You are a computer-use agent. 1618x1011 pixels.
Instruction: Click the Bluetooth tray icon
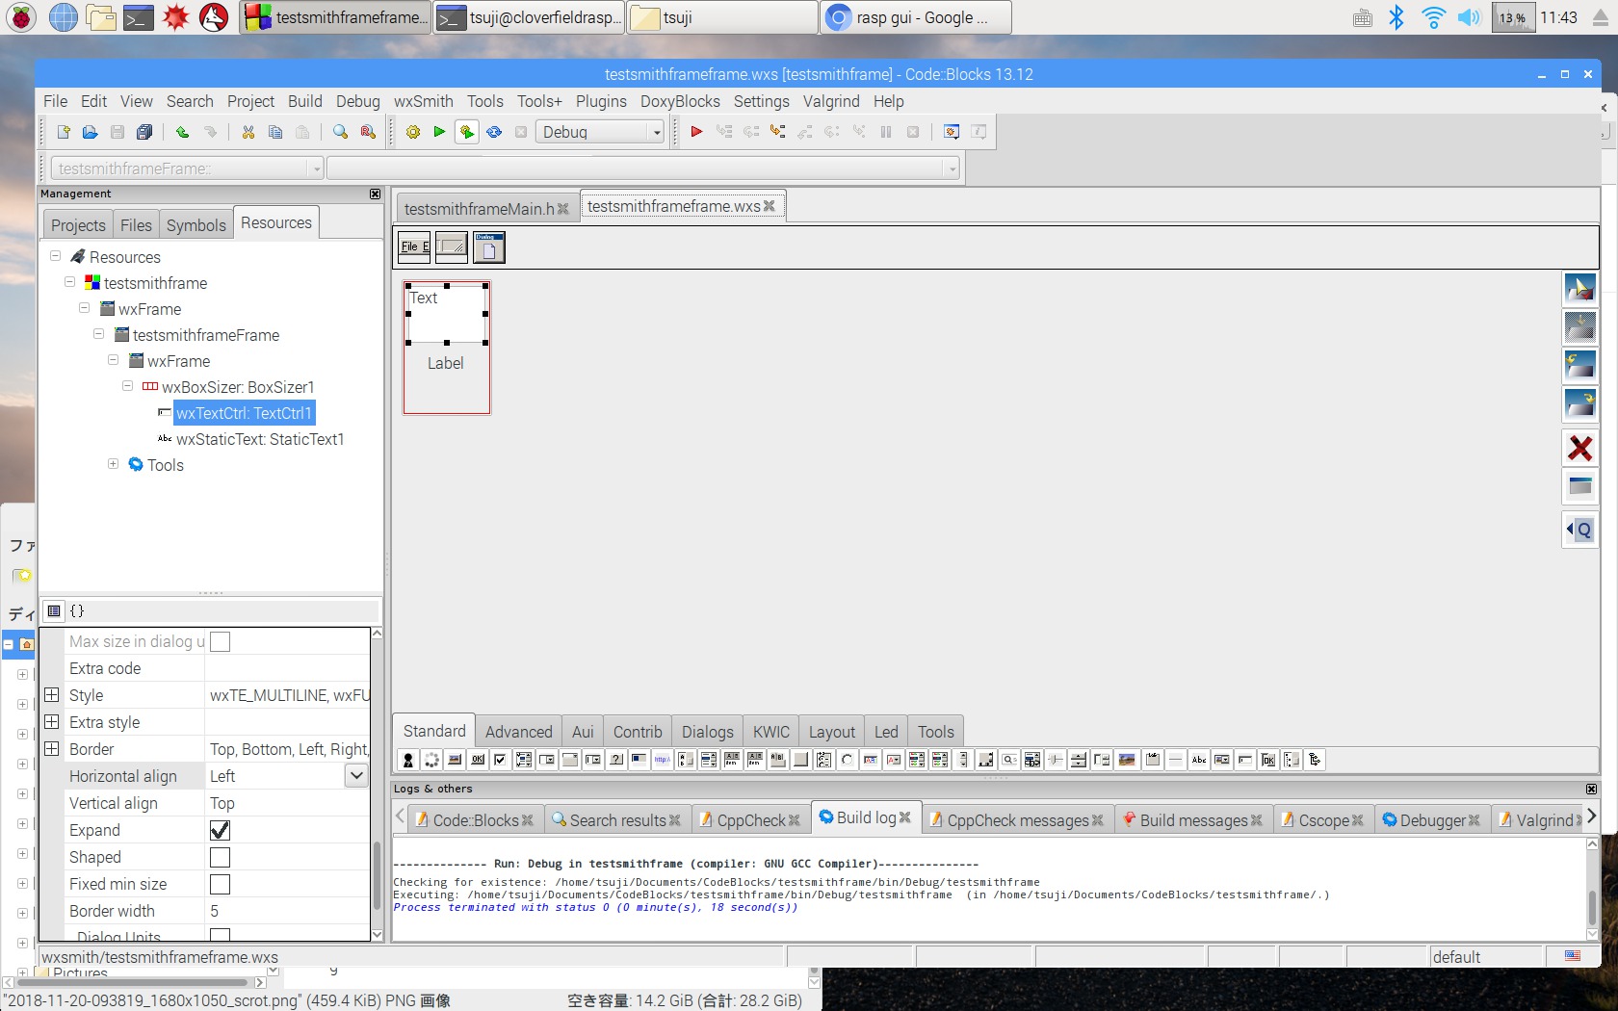coord(1396,17)
